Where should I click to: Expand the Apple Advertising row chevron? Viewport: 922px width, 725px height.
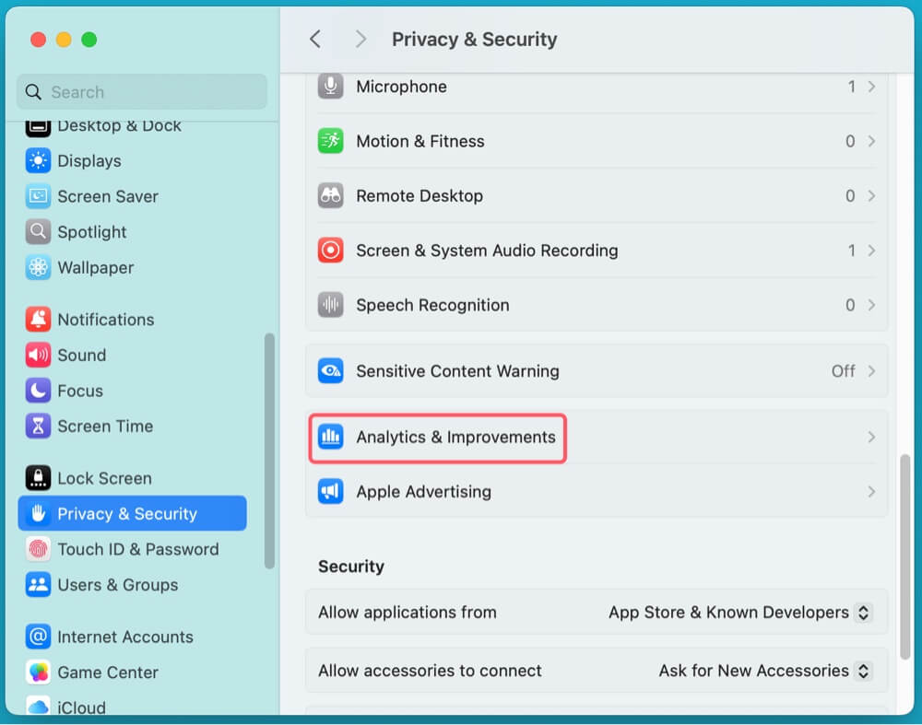[871, 491]
